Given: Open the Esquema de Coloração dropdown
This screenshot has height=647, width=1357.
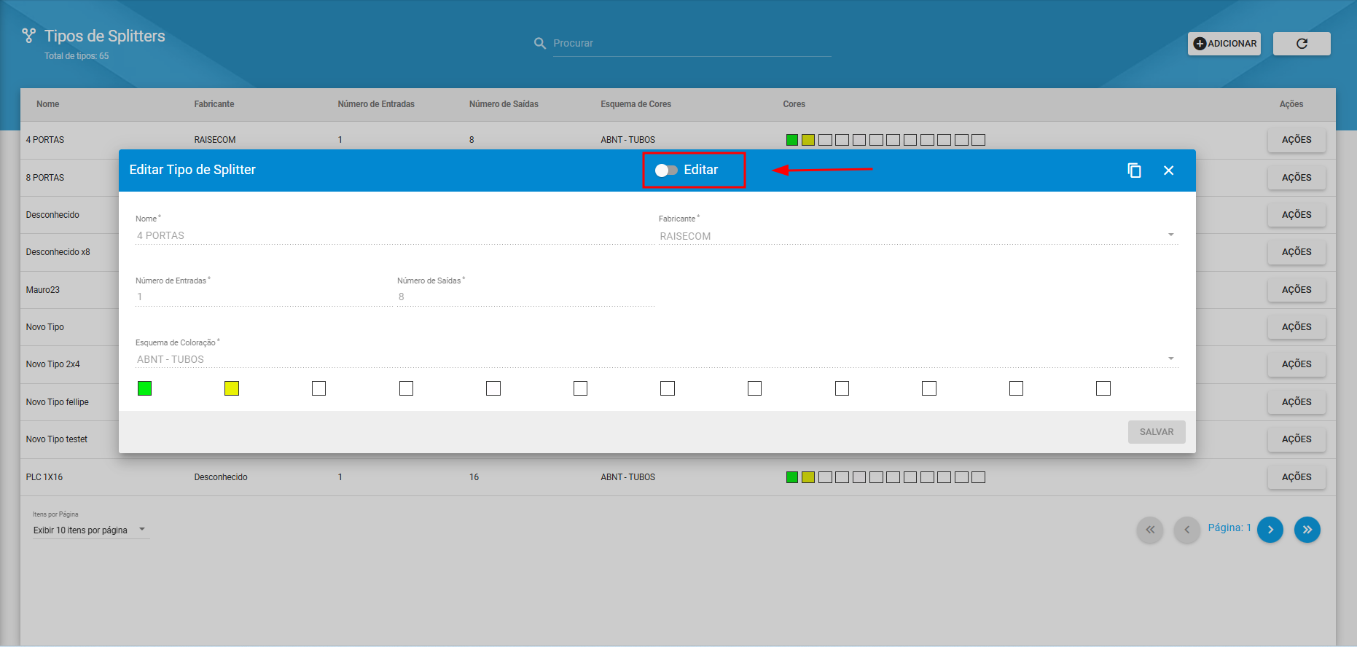Looking at the screenshot, I should tap(656, 359).
